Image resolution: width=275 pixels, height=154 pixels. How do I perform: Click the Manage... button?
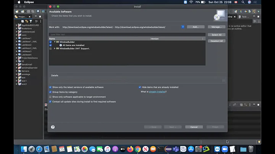point(217,27)
